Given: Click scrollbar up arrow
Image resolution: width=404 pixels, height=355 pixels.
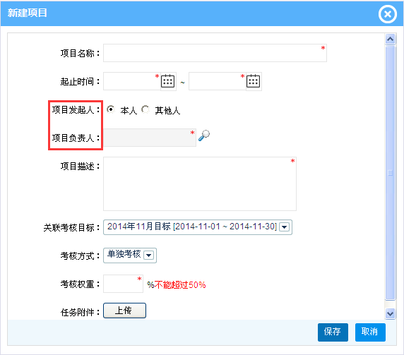Looking at the screenshot, I should point(391,39).
